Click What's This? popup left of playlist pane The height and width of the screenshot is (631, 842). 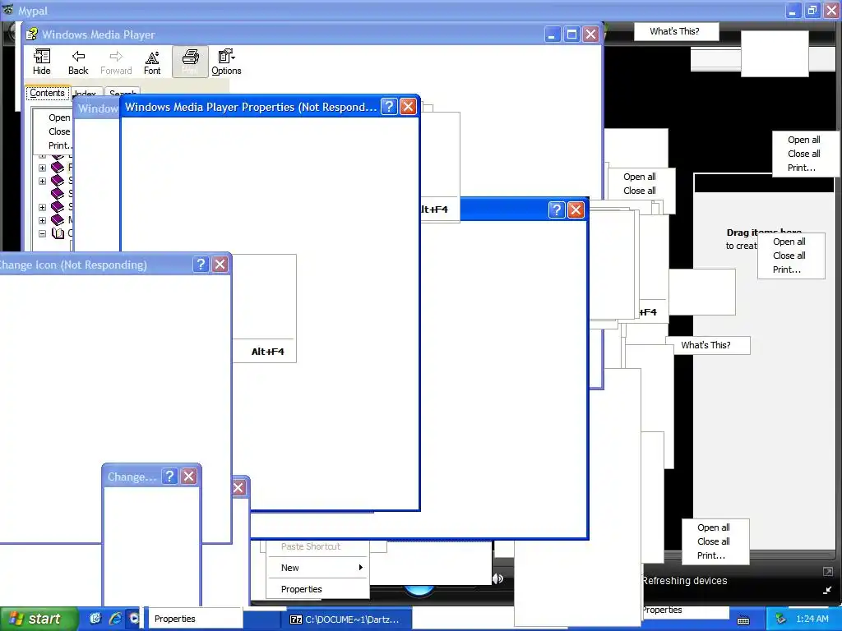point(706,345)
